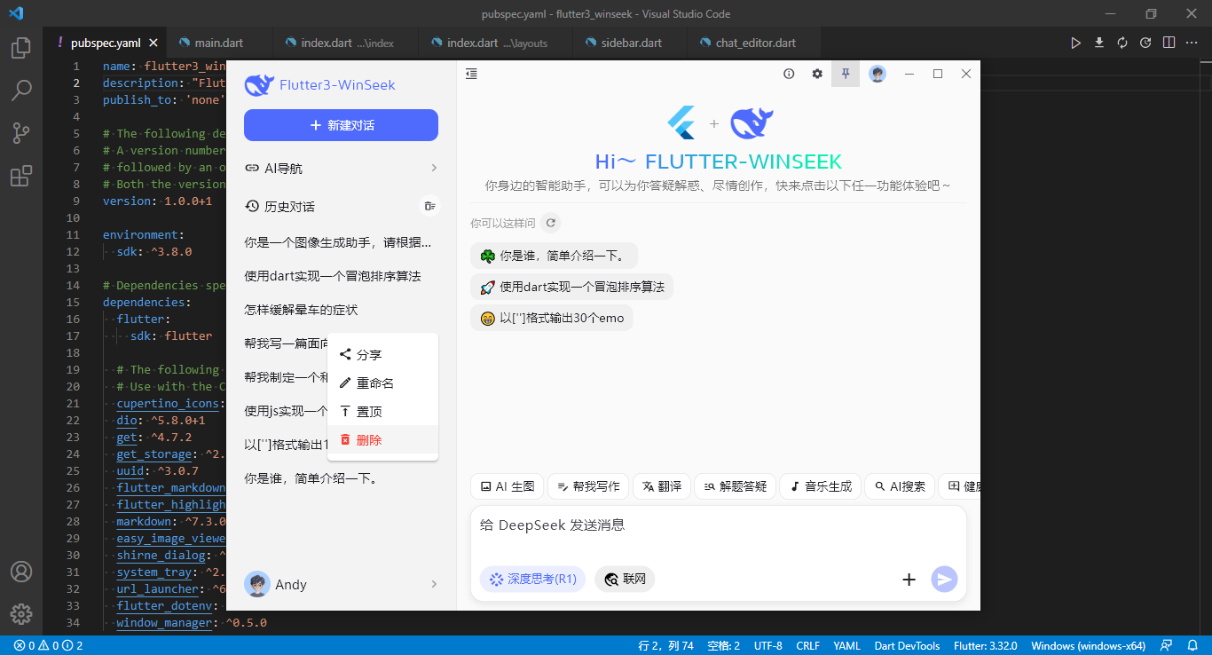
Task: Open Dart DevTools from the status bar
Action: pos(907,645)
